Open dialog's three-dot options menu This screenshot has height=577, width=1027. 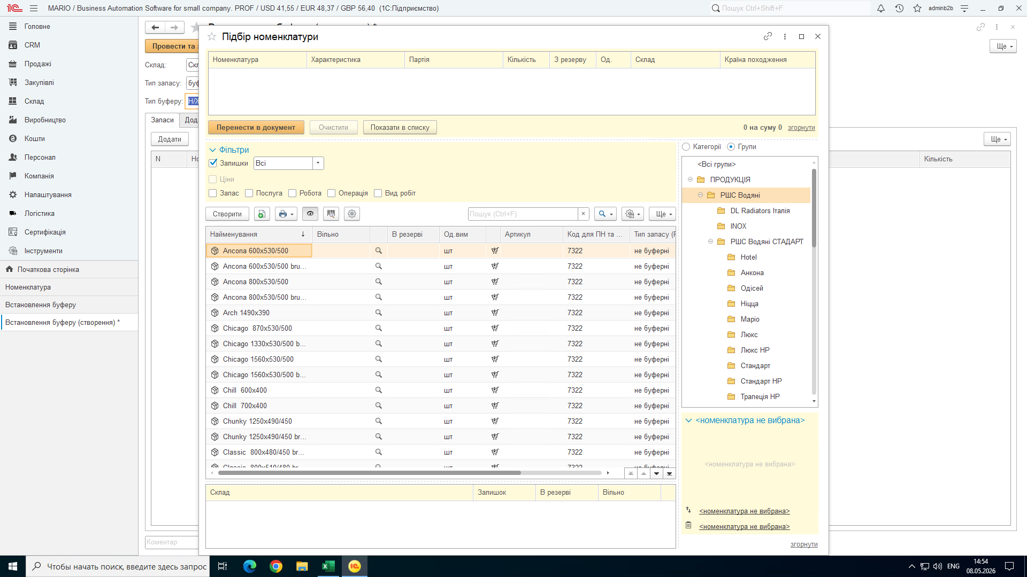click(785, 36)
